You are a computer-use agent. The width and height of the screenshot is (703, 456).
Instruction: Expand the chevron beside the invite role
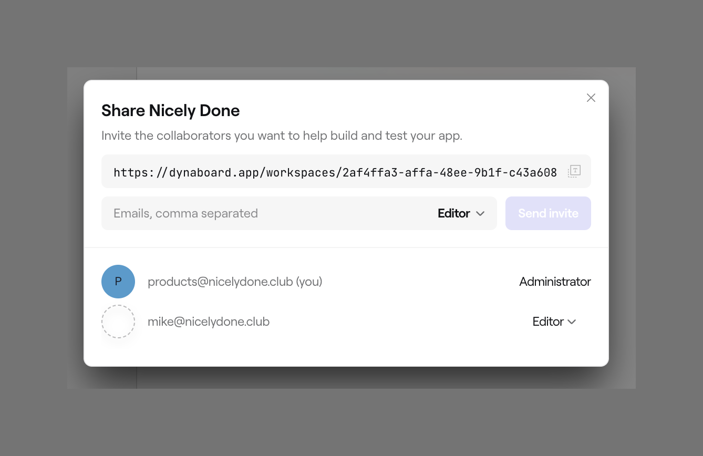[x=480, y=213]
